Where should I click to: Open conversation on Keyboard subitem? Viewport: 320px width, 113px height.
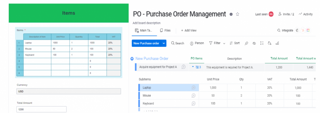coord(193,103)
